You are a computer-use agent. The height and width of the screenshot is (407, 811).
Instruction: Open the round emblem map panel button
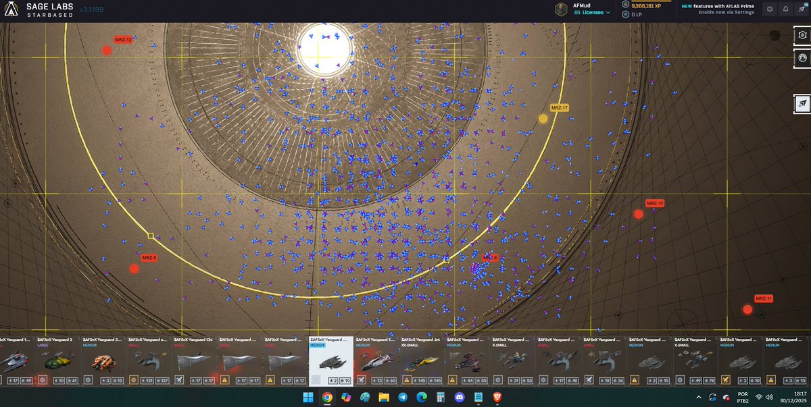(802, 59)
